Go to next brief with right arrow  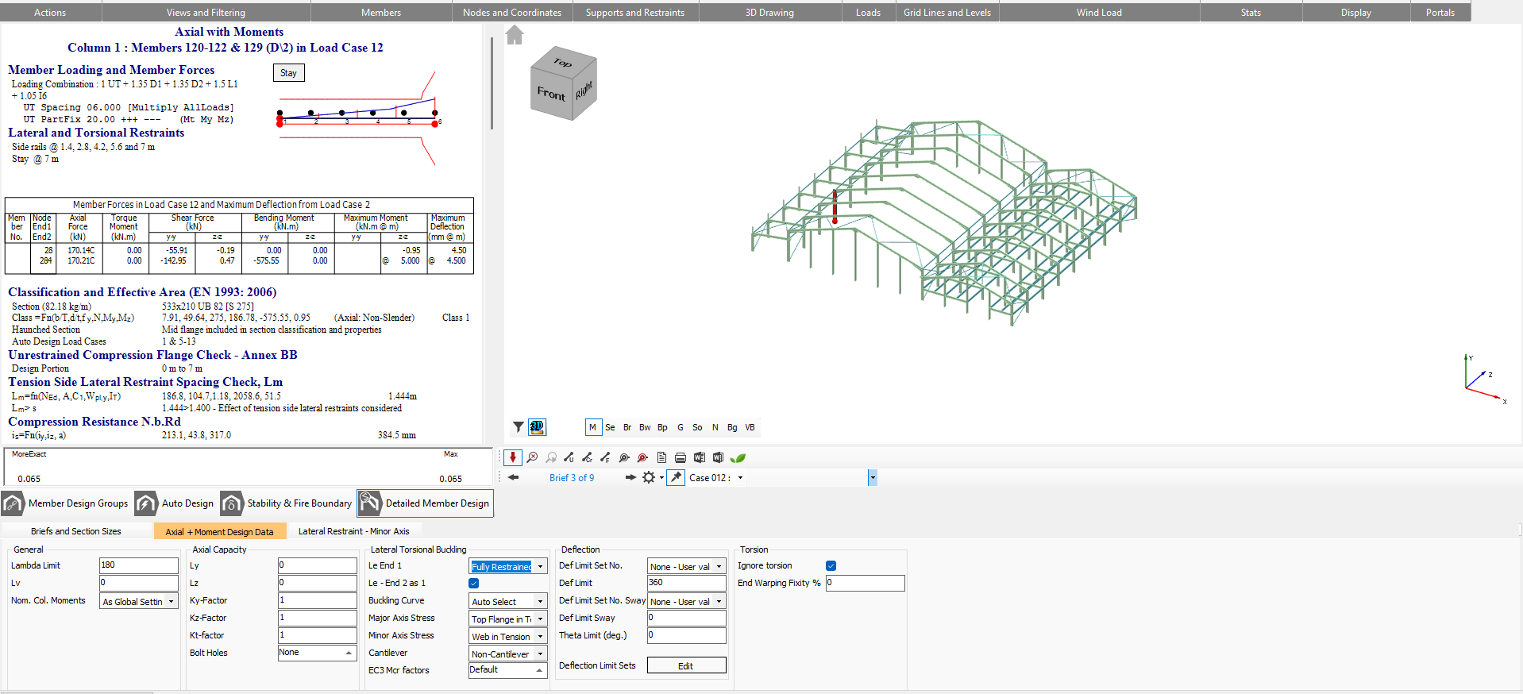tap(630, 477)
